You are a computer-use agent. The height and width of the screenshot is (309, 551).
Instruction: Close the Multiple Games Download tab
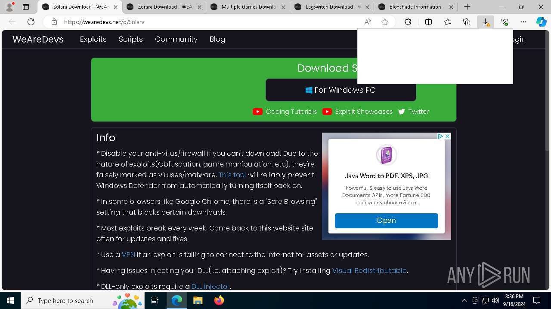(x=283, y=7)
